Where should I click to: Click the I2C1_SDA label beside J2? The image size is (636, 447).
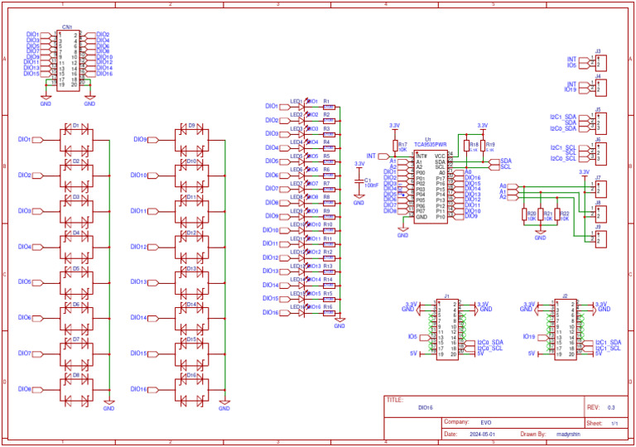pyautogui.click(x=609, y=342)
